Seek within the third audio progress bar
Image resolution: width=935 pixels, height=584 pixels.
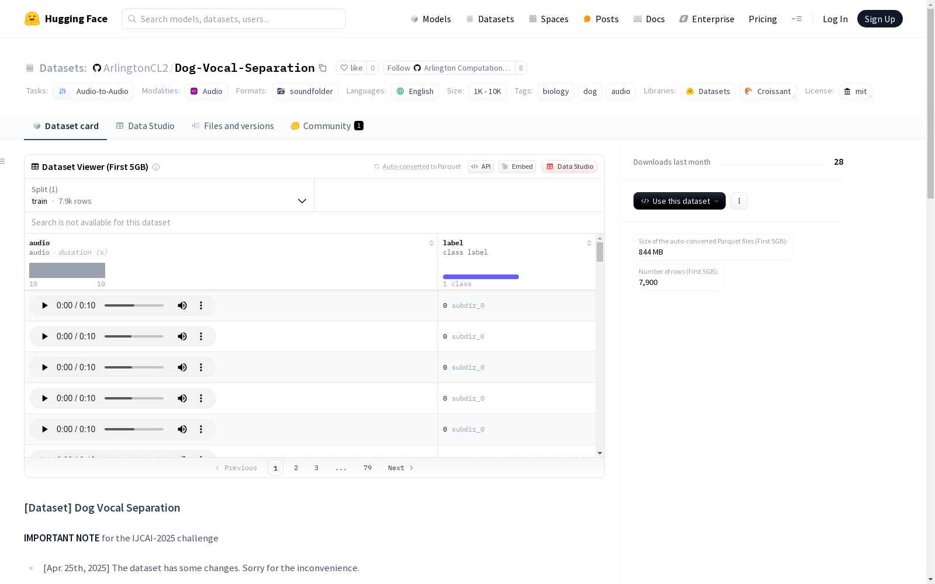pyautogui.click(x=134, y=367)
